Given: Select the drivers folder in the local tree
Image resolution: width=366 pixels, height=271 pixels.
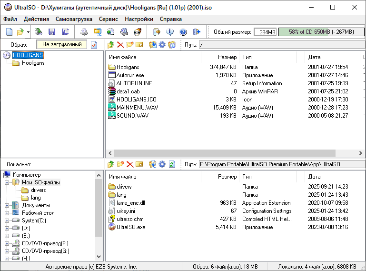Looking at the screenshot, I should tap(38, 190).
